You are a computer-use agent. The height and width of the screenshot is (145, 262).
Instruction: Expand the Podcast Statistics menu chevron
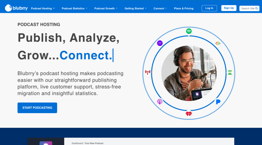coord(86,8)
